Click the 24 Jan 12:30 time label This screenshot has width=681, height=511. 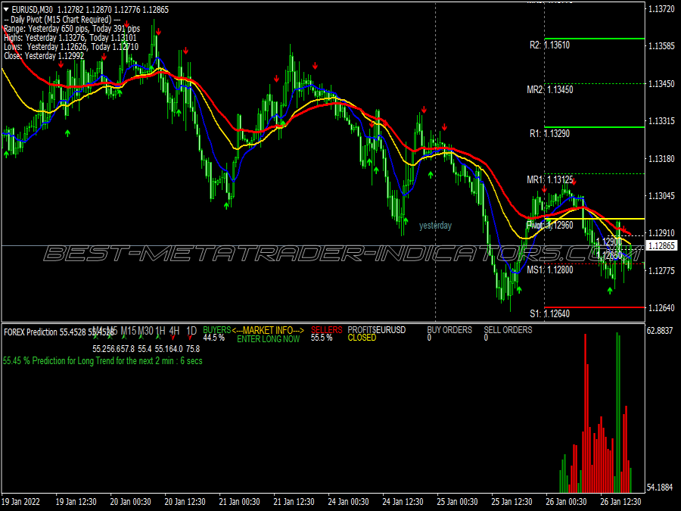pos(403,502)
